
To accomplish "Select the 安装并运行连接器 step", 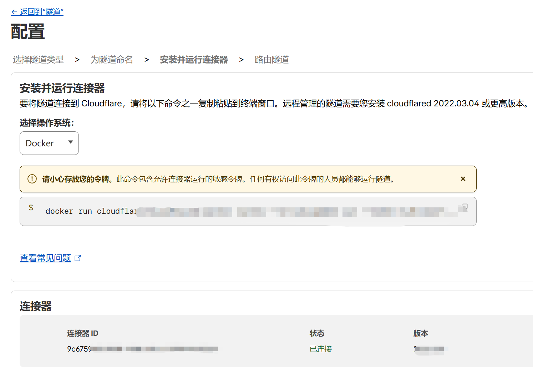I will (194, 60).
